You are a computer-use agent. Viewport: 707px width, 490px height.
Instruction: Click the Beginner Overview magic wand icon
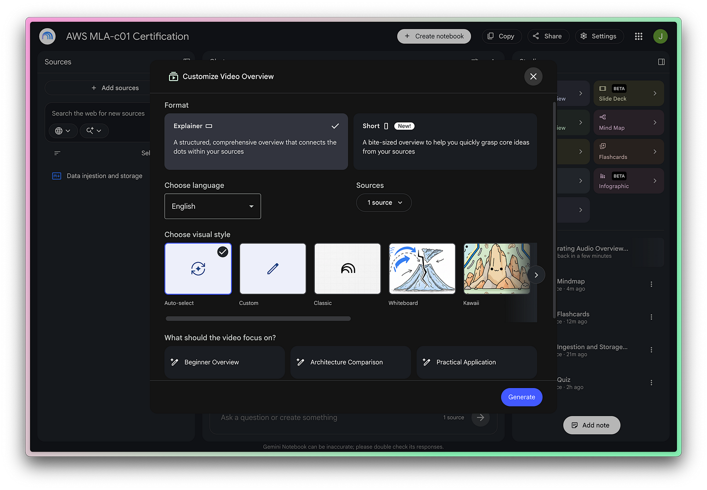point(174,362)
